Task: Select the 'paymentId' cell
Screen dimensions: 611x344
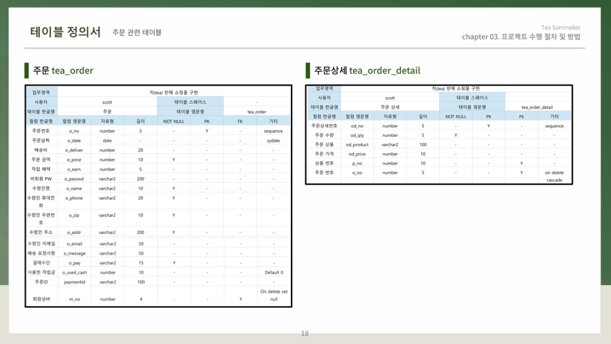Action: (x=75, y=282)
